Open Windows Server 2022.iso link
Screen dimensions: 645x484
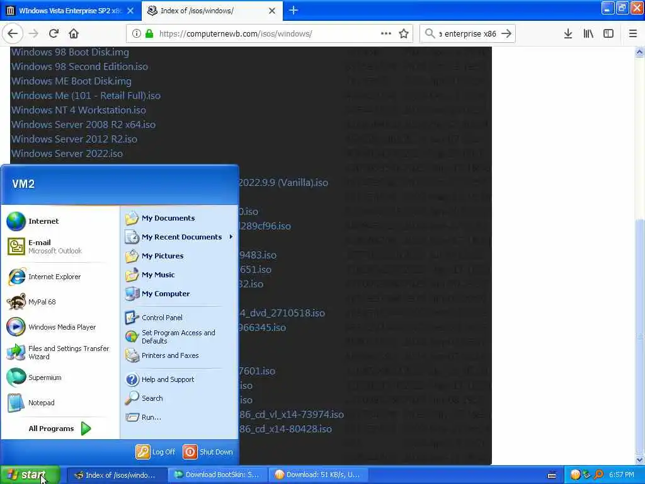tap(67, 154)
